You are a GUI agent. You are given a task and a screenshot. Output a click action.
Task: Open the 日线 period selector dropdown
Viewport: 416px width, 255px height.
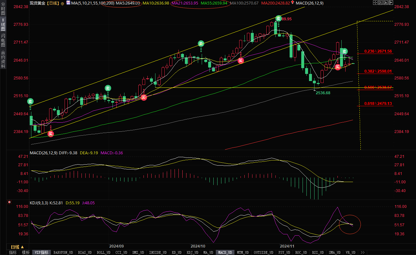(x=17, y=247)
